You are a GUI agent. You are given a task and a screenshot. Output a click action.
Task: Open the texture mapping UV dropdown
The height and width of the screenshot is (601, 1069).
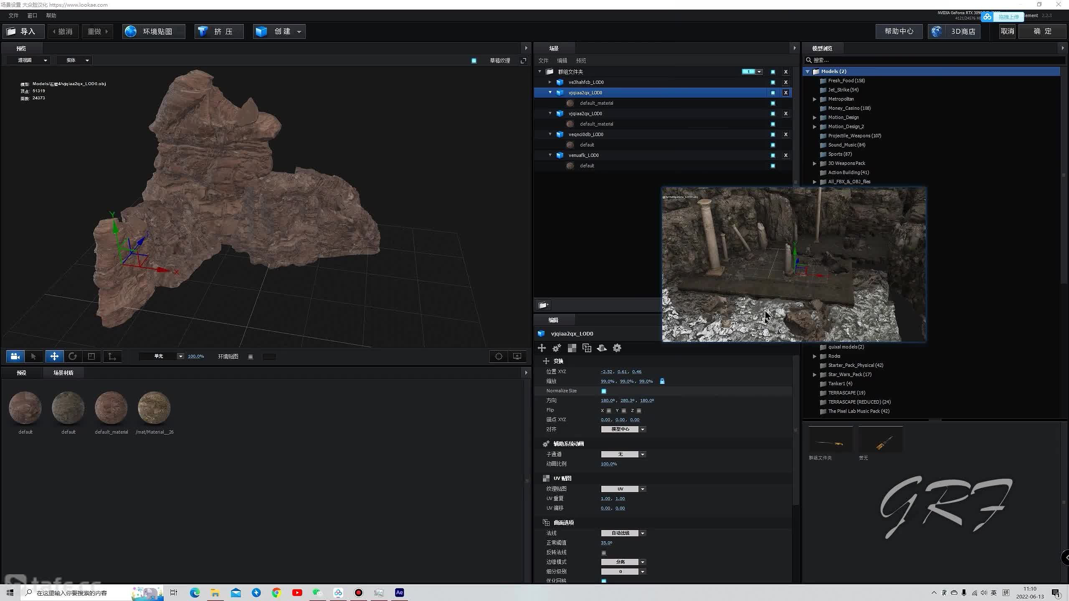coord(623,489)
